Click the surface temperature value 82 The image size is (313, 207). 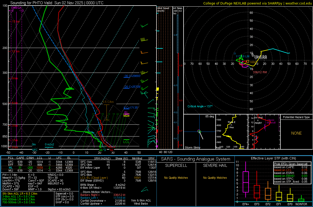click(111, 150)
